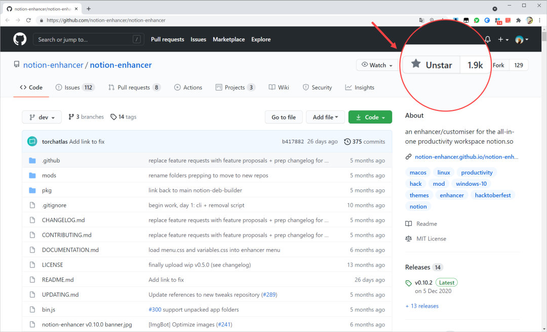Click the browser reload icon

click(x=28, y=20)
